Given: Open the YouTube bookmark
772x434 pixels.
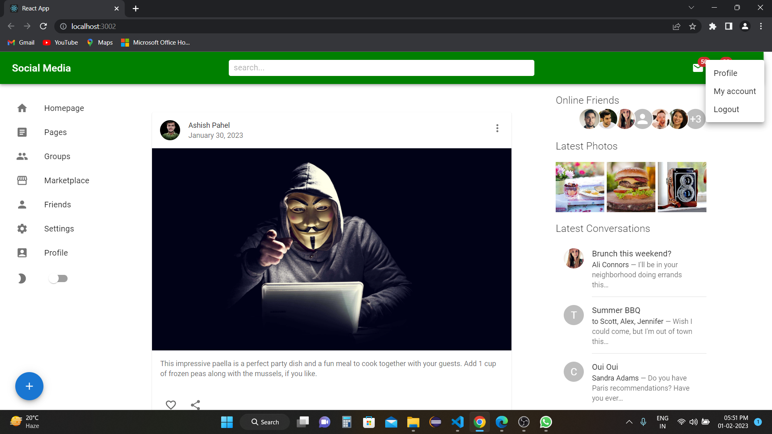Looking at the screenshot, I should click(x=60, y=42).
